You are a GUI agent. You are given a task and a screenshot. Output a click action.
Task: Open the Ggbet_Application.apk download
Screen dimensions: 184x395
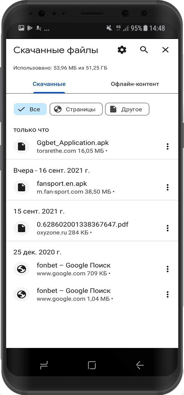(x=92, y=146)
